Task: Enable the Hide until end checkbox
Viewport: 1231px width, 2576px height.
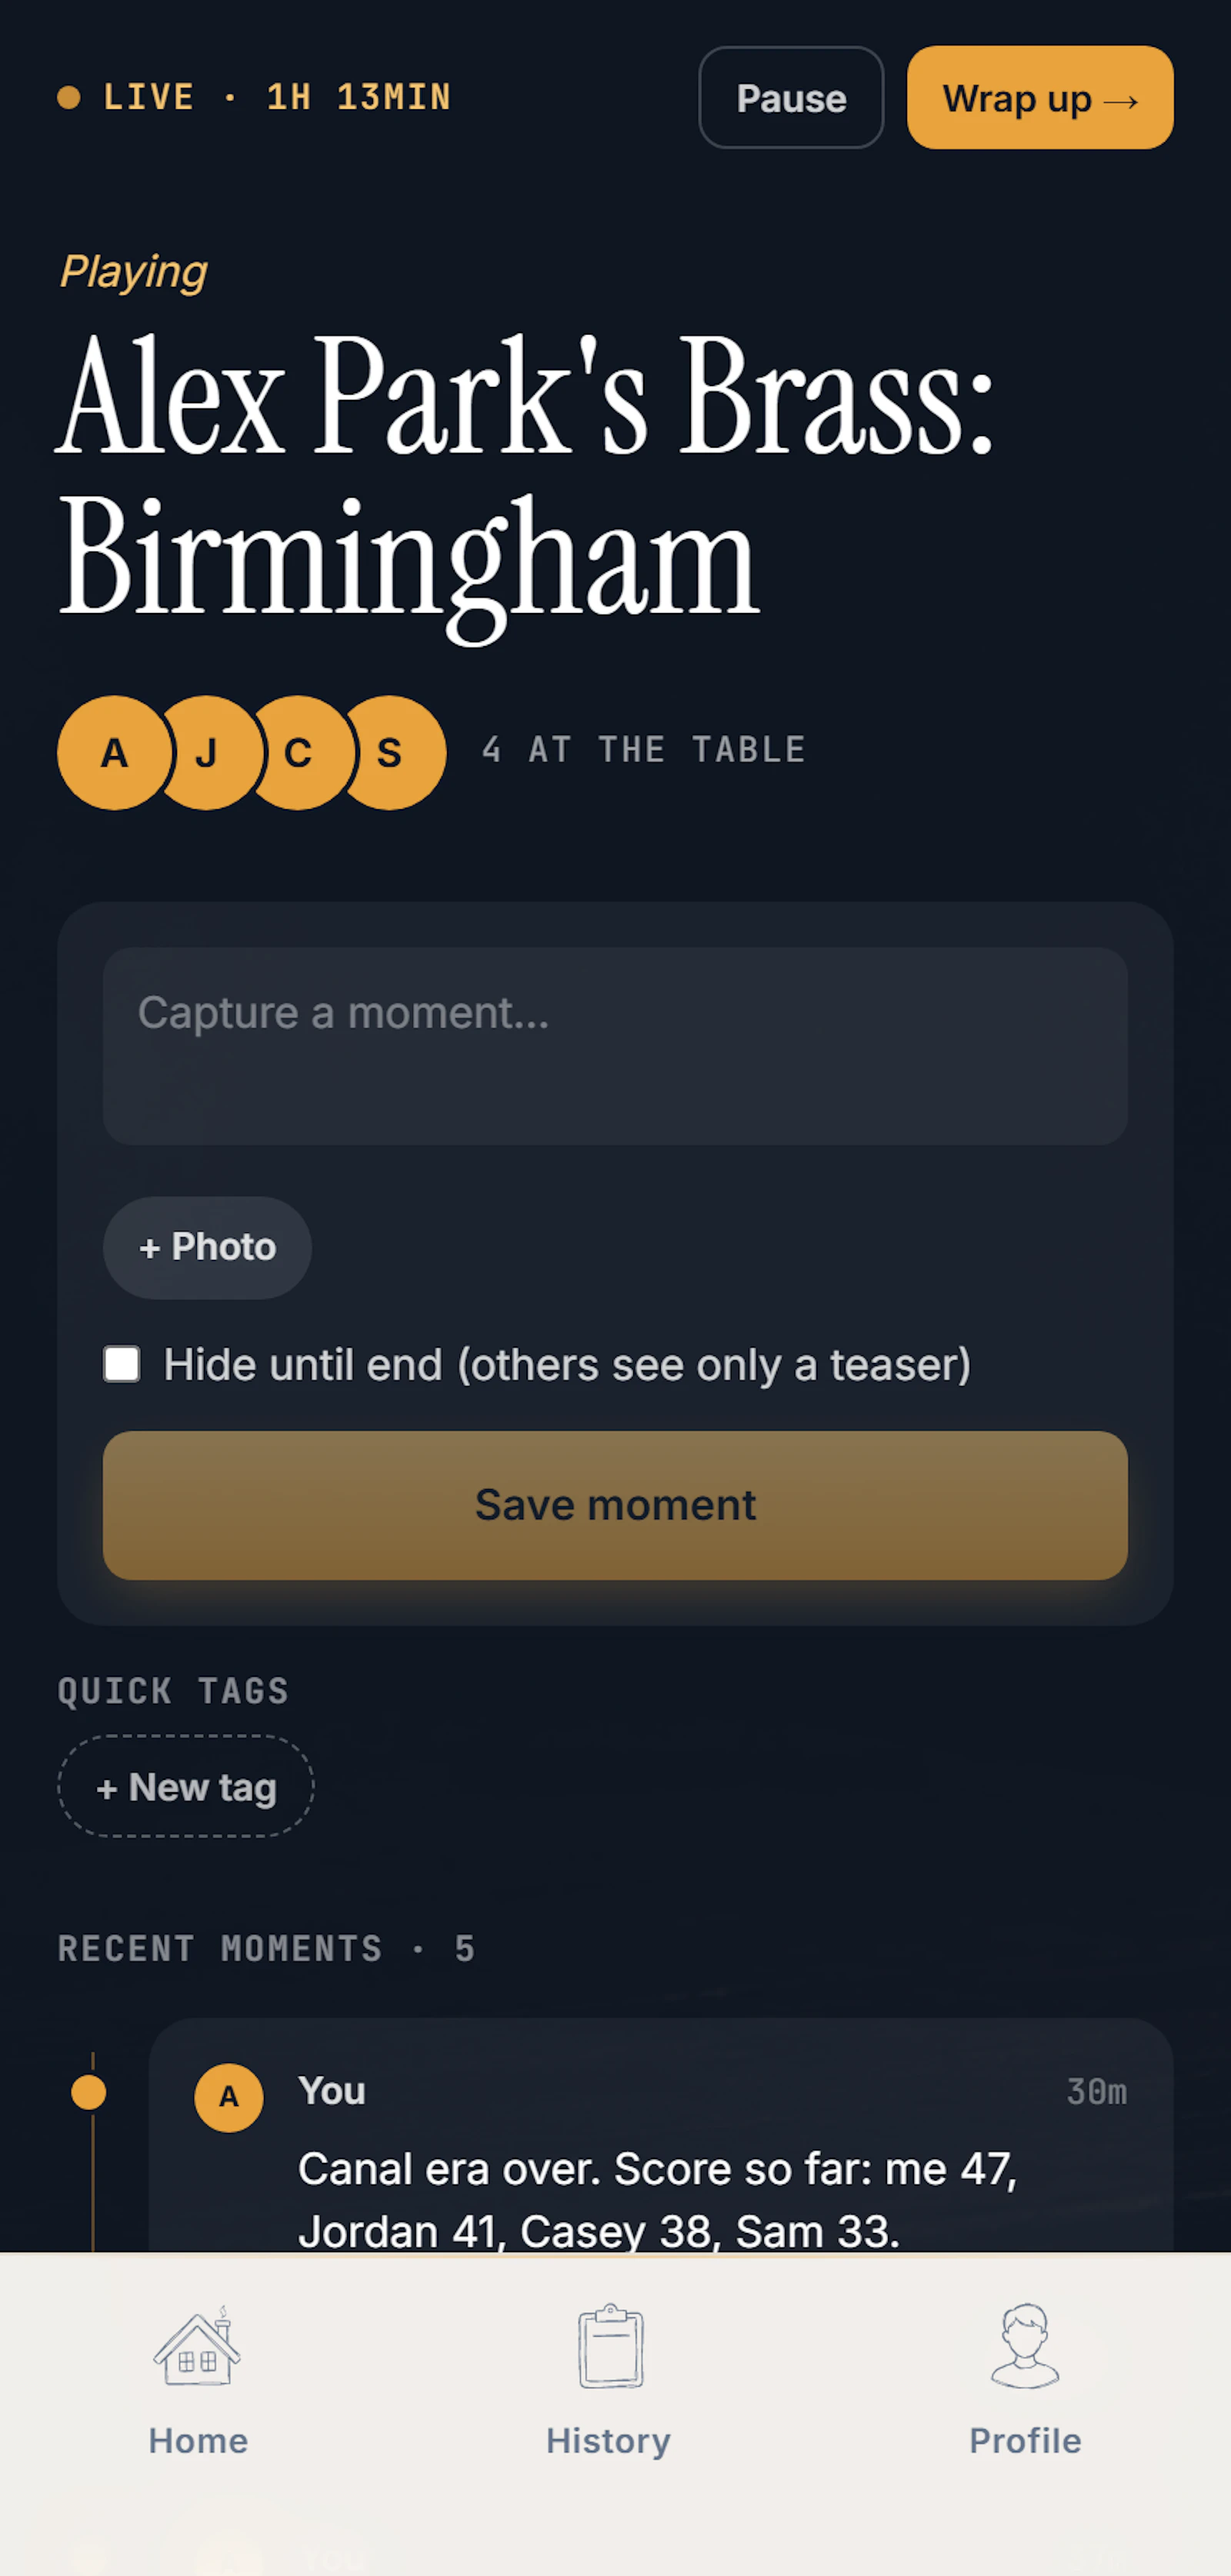Action: pyautogui.click(x=122, y=1364)
